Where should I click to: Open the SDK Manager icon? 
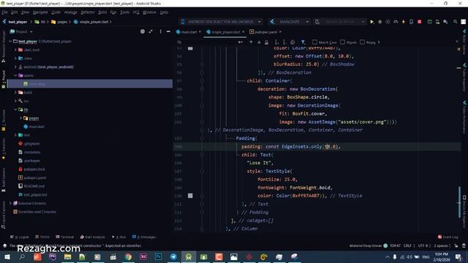445,22
